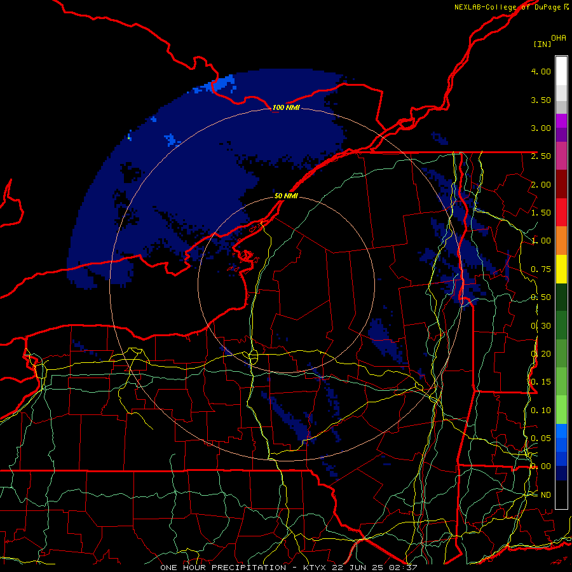This screenshot has width=572, height=572.
Task: Click the 3.00 legend value
Action: click(541, 128)
